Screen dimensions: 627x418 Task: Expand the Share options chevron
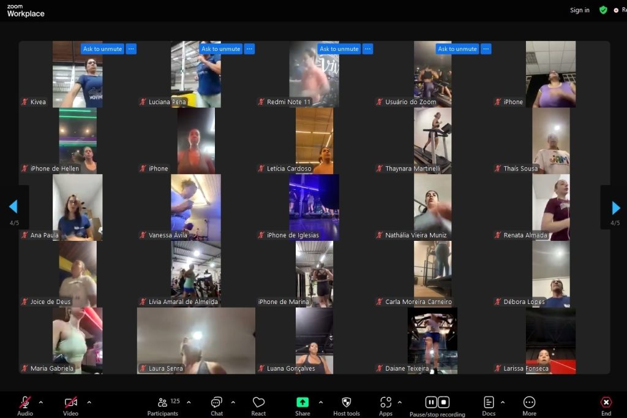(x=320, y=403)
